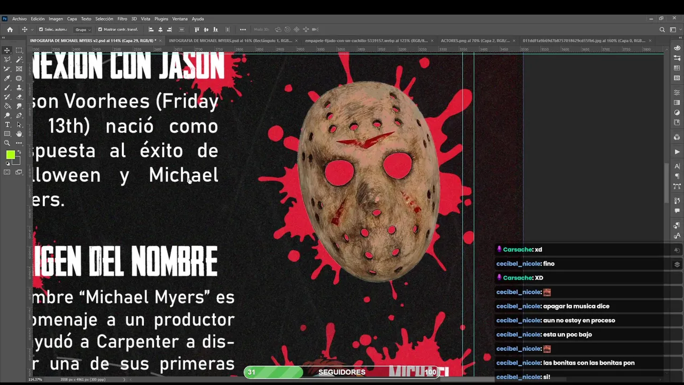The height and width of the screenshot is (385, 684).
Task: Click the green foreground color swatch
Action: (10, 155)
